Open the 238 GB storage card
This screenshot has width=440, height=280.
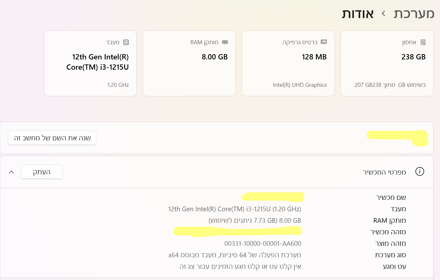tap(387, 63)
